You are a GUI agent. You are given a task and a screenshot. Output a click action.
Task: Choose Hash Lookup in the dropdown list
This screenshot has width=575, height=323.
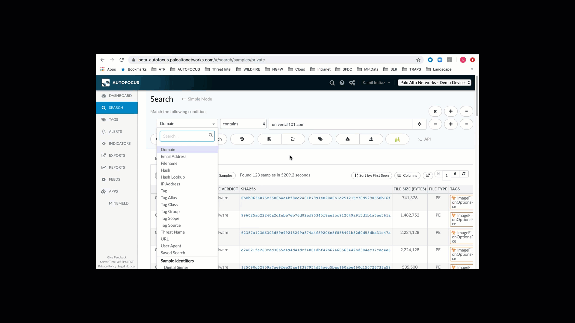(x=187, y=177)
